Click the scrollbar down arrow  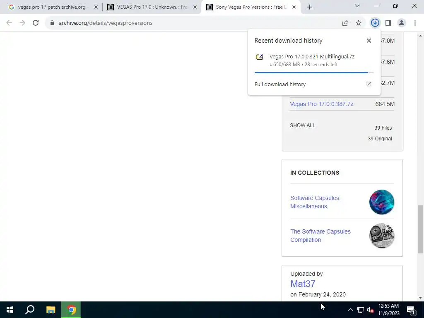pos(420,298)
